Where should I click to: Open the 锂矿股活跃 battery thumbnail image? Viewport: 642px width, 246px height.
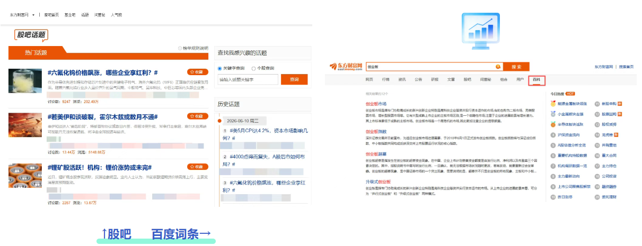(x=25, y=177)
